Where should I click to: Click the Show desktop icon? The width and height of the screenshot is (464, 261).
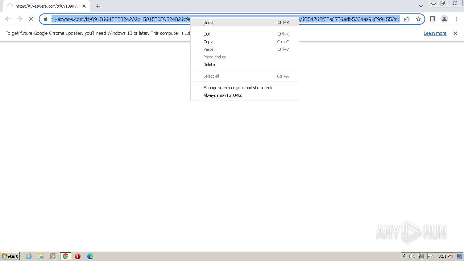point(460,256)
